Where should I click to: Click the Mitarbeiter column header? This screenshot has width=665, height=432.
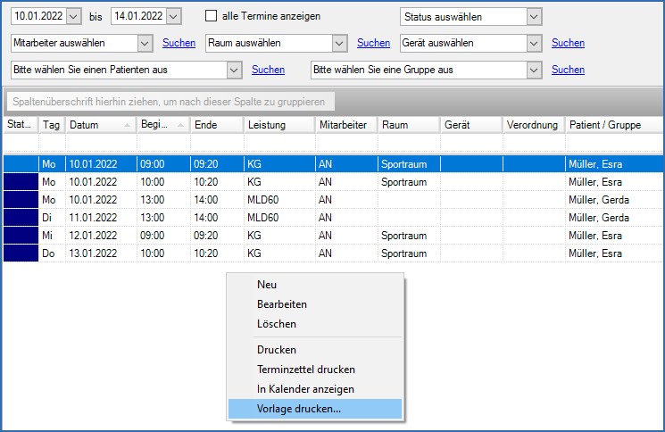[x=346, y=125]
